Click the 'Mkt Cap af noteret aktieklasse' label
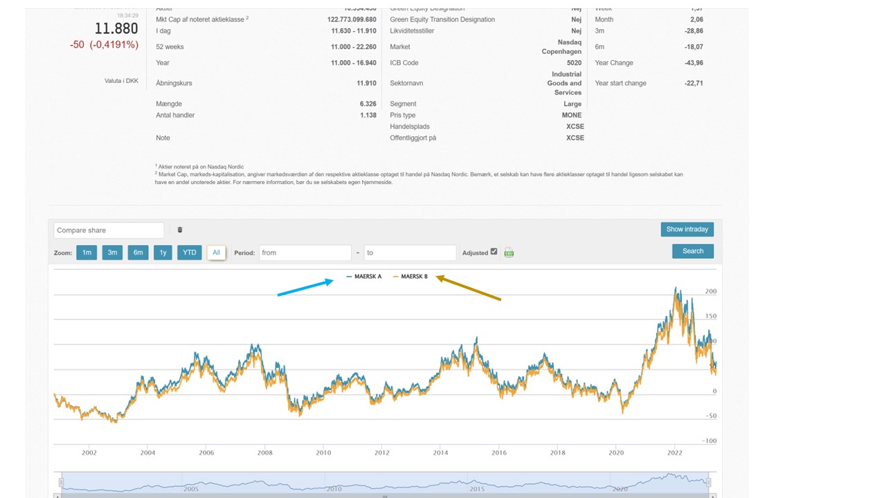This screenshot has height=498, width=886. 202,19
